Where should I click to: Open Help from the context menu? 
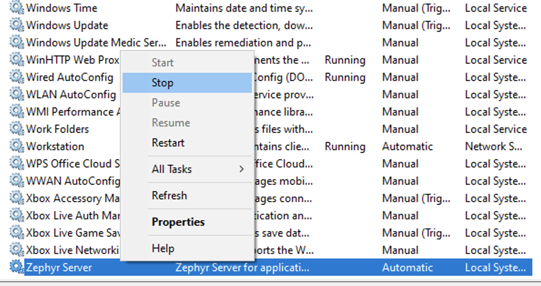[x=163, y=248]
